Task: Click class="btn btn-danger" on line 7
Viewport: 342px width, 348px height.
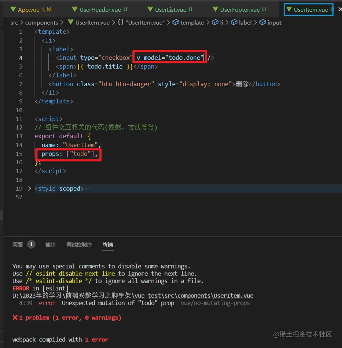Action: click(x=115, y=84)
